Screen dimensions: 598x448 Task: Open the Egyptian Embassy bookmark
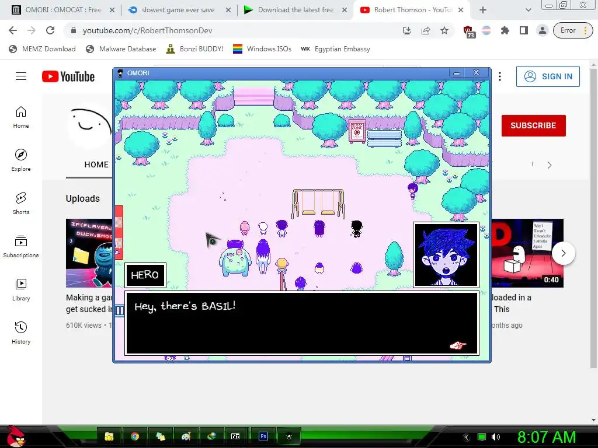click(336, 49)
